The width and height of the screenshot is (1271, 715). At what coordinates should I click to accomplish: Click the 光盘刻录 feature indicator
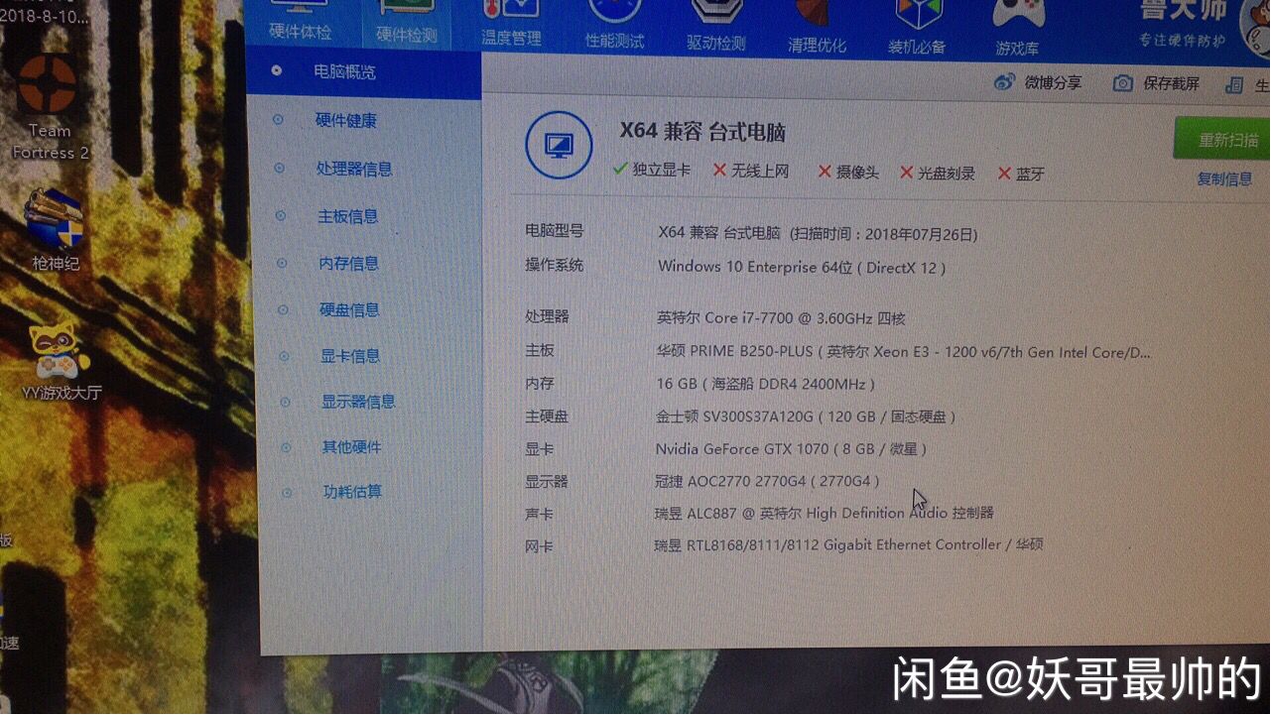point(938,173)
